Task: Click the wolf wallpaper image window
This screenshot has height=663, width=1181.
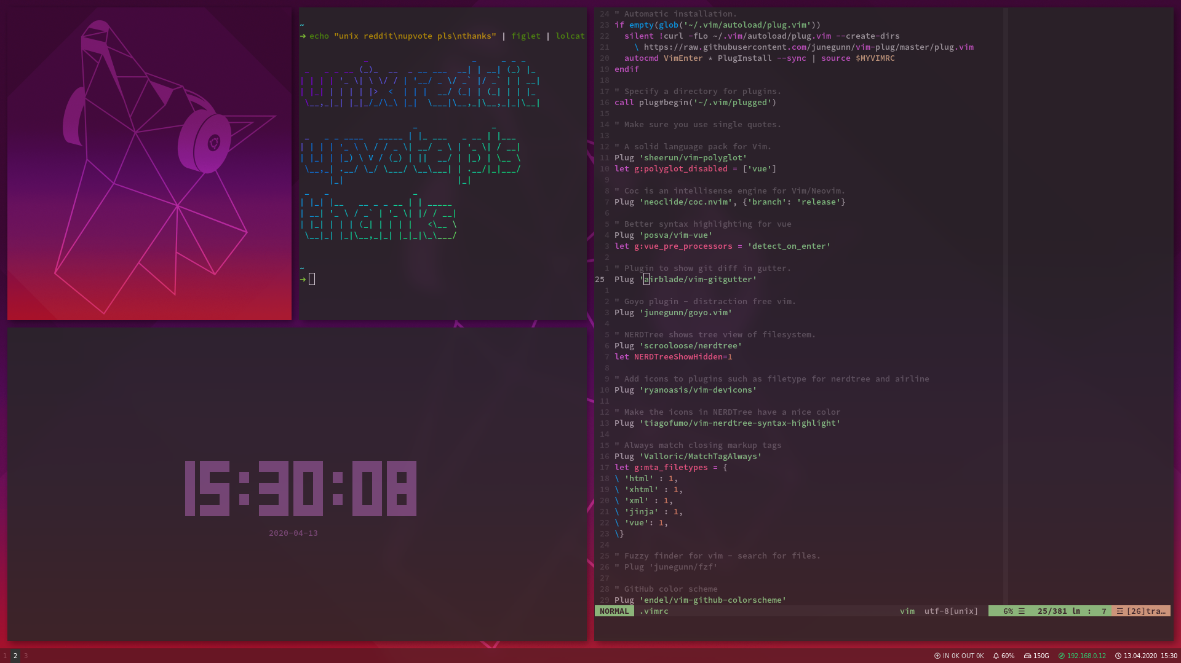Action: point(149,163)
